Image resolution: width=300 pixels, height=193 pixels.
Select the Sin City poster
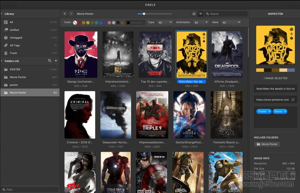[80, 172]
